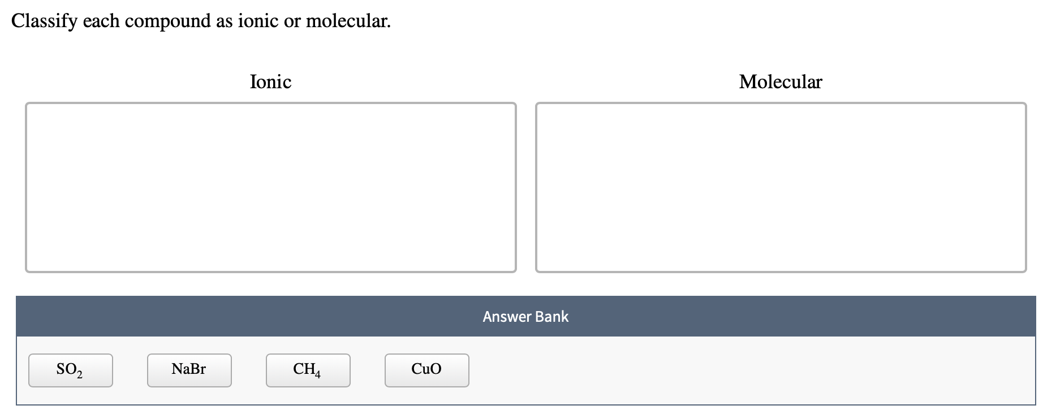Viewport: 1043px width, 414px height.
Task: Click the Ionic category label
Action: point(270,82)
